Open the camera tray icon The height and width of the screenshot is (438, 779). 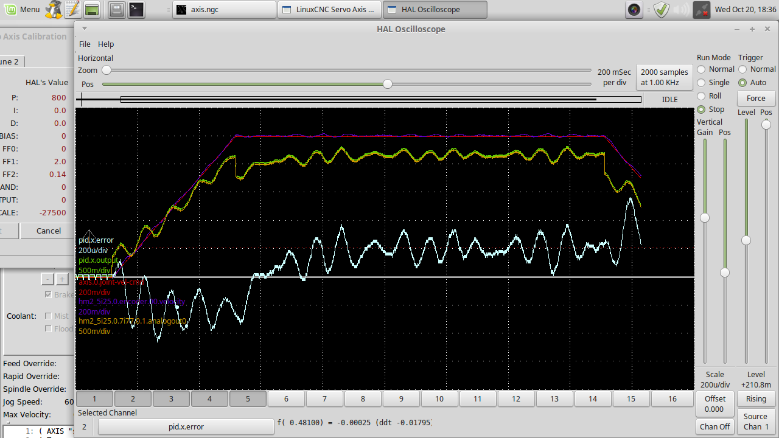[635, 9]
